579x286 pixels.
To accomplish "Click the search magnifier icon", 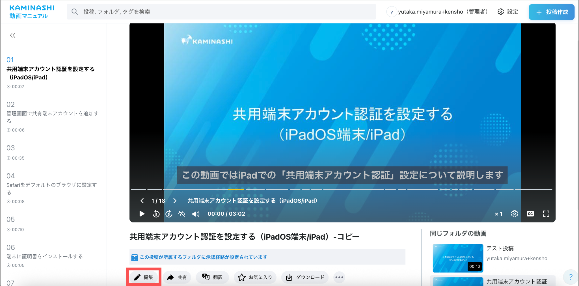I will click(x=75, y=12).
